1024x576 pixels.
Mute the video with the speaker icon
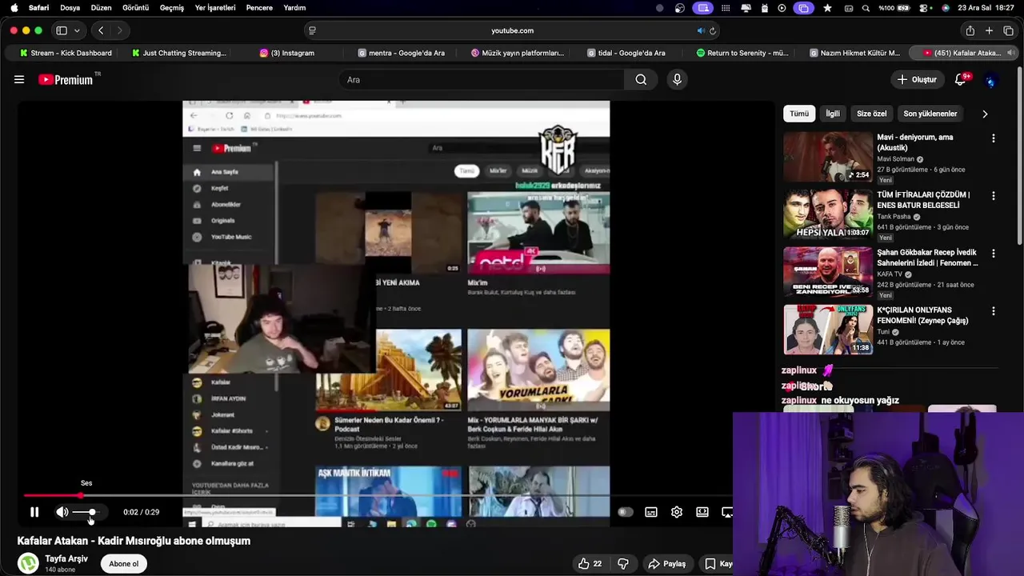tap(62, 512)
